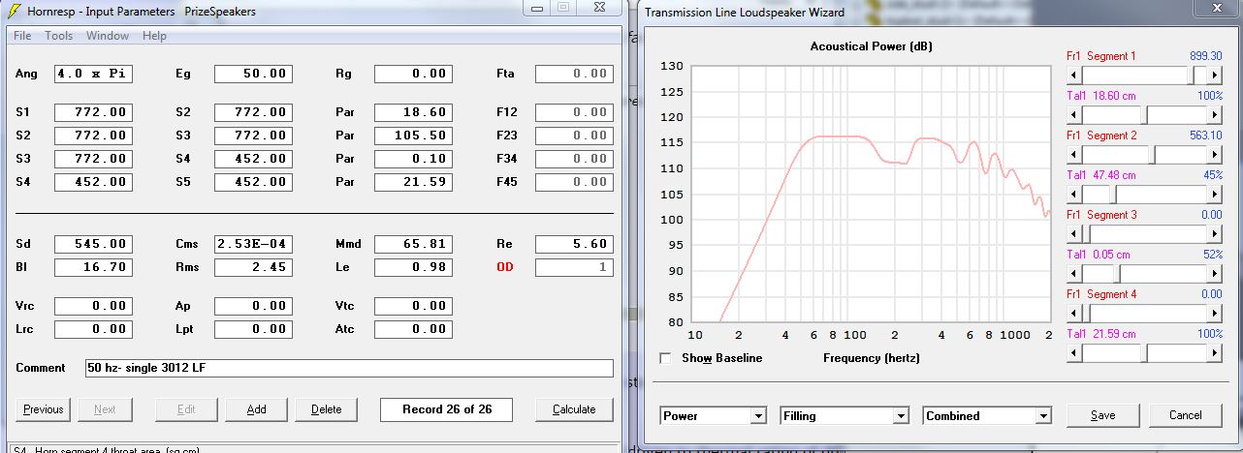Click the Vrc input field
1243x453 pixels.
pyautogui.click(x=93, y=306)
